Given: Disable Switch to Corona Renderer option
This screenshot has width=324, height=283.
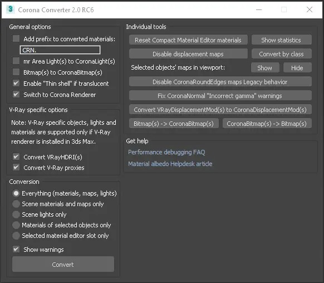Looking at the screenshot, I should coord(16,95).
